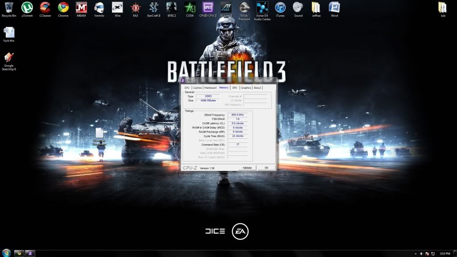Viewport: 457px width, 257px height.
Task: Open CCleaner desktop shortcut
Action: pos(45,9)
